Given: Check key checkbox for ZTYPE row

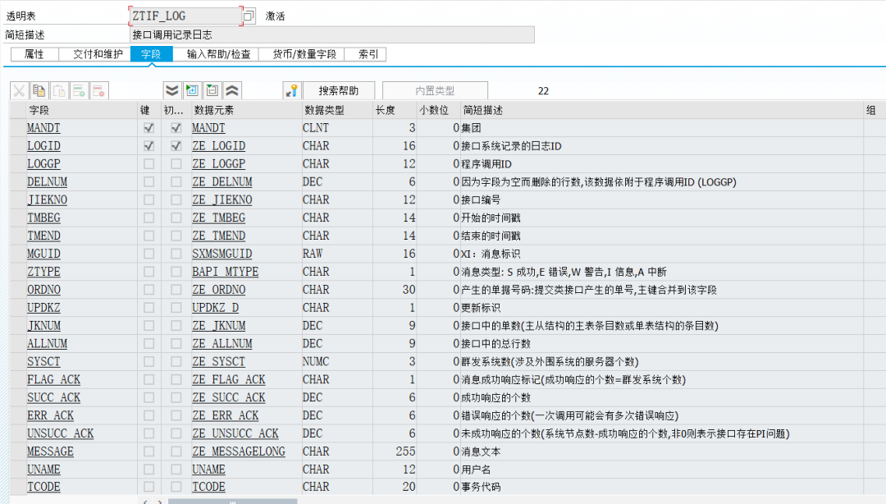Looking at the screenshot, I should 148,272.
